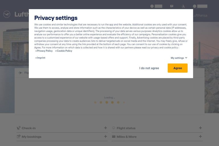Screen dimensions: 219x146
Task: Expand the Miles & More plus sign
Action: coord(200,137)
